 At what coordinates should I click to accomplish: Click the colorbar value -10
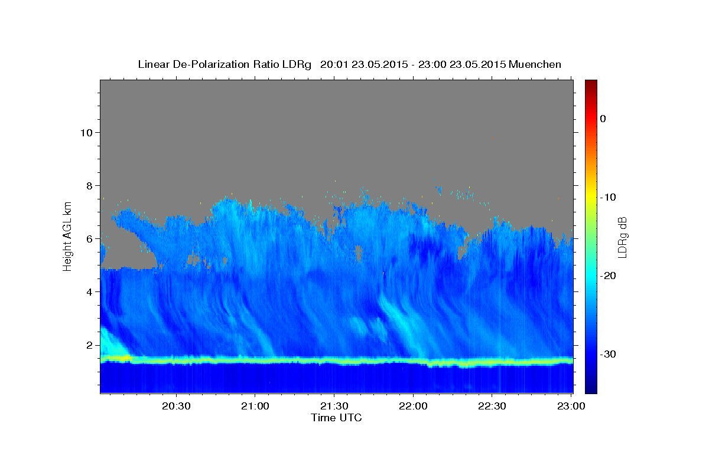[x=608, y=197]
